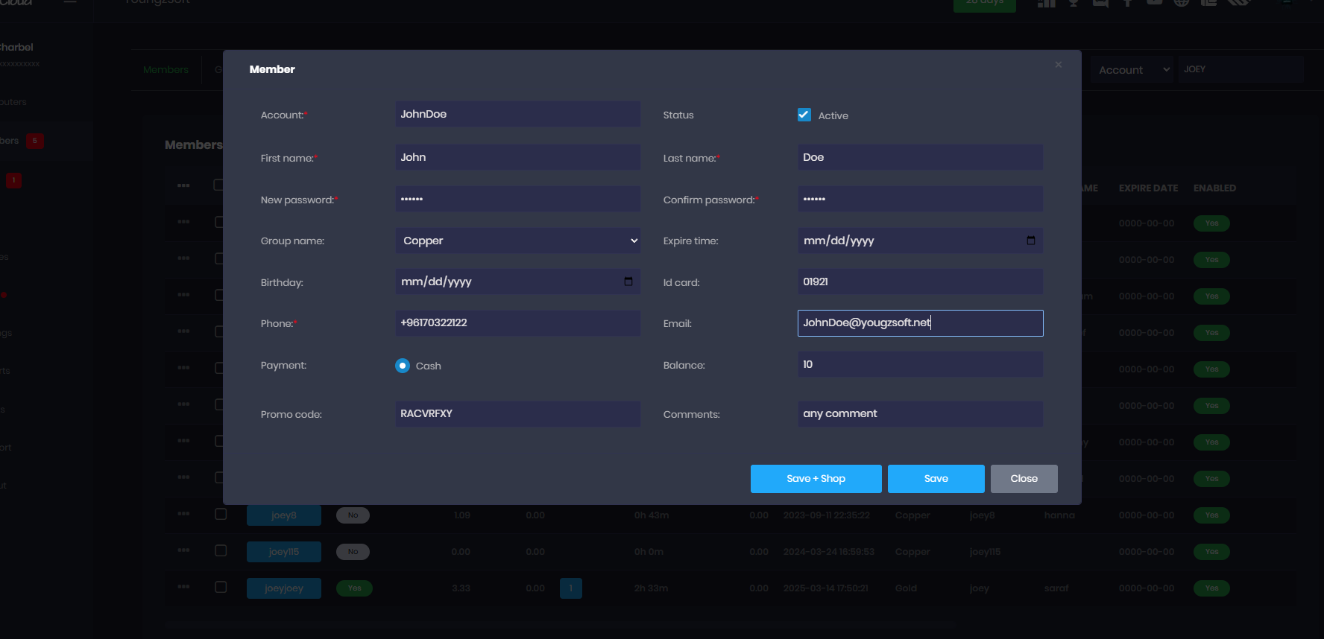Click the three-dots icon in joey8 row
Viewport: 1324px width, 639px height.
tap(183, 514)
